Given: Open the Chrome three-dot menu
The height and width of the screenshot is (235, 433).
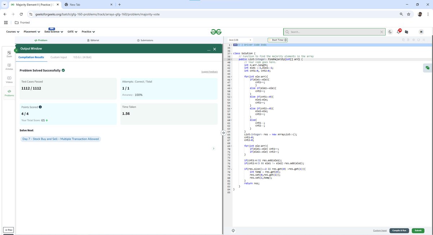Looking at the screenshot, I should (x=428, y=14).
